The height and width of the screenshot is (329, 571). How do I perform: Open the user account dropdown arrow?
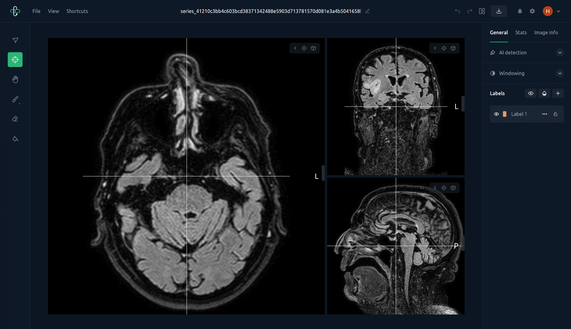click(x=558, y=11)
